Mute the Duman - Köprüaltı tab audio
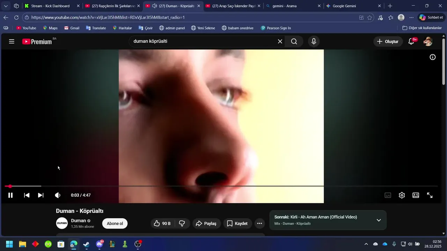The image size is (447, 251). 154,6
